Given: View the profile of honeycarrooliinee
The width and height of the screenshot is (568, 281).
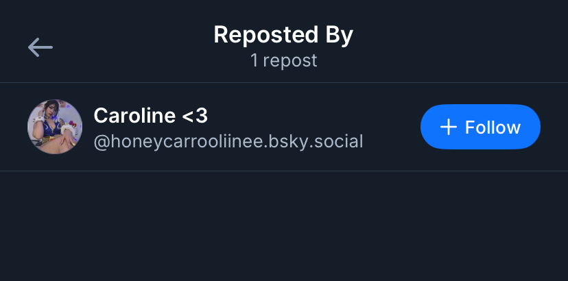Looking at the screenshot, I should coord(228,141).
